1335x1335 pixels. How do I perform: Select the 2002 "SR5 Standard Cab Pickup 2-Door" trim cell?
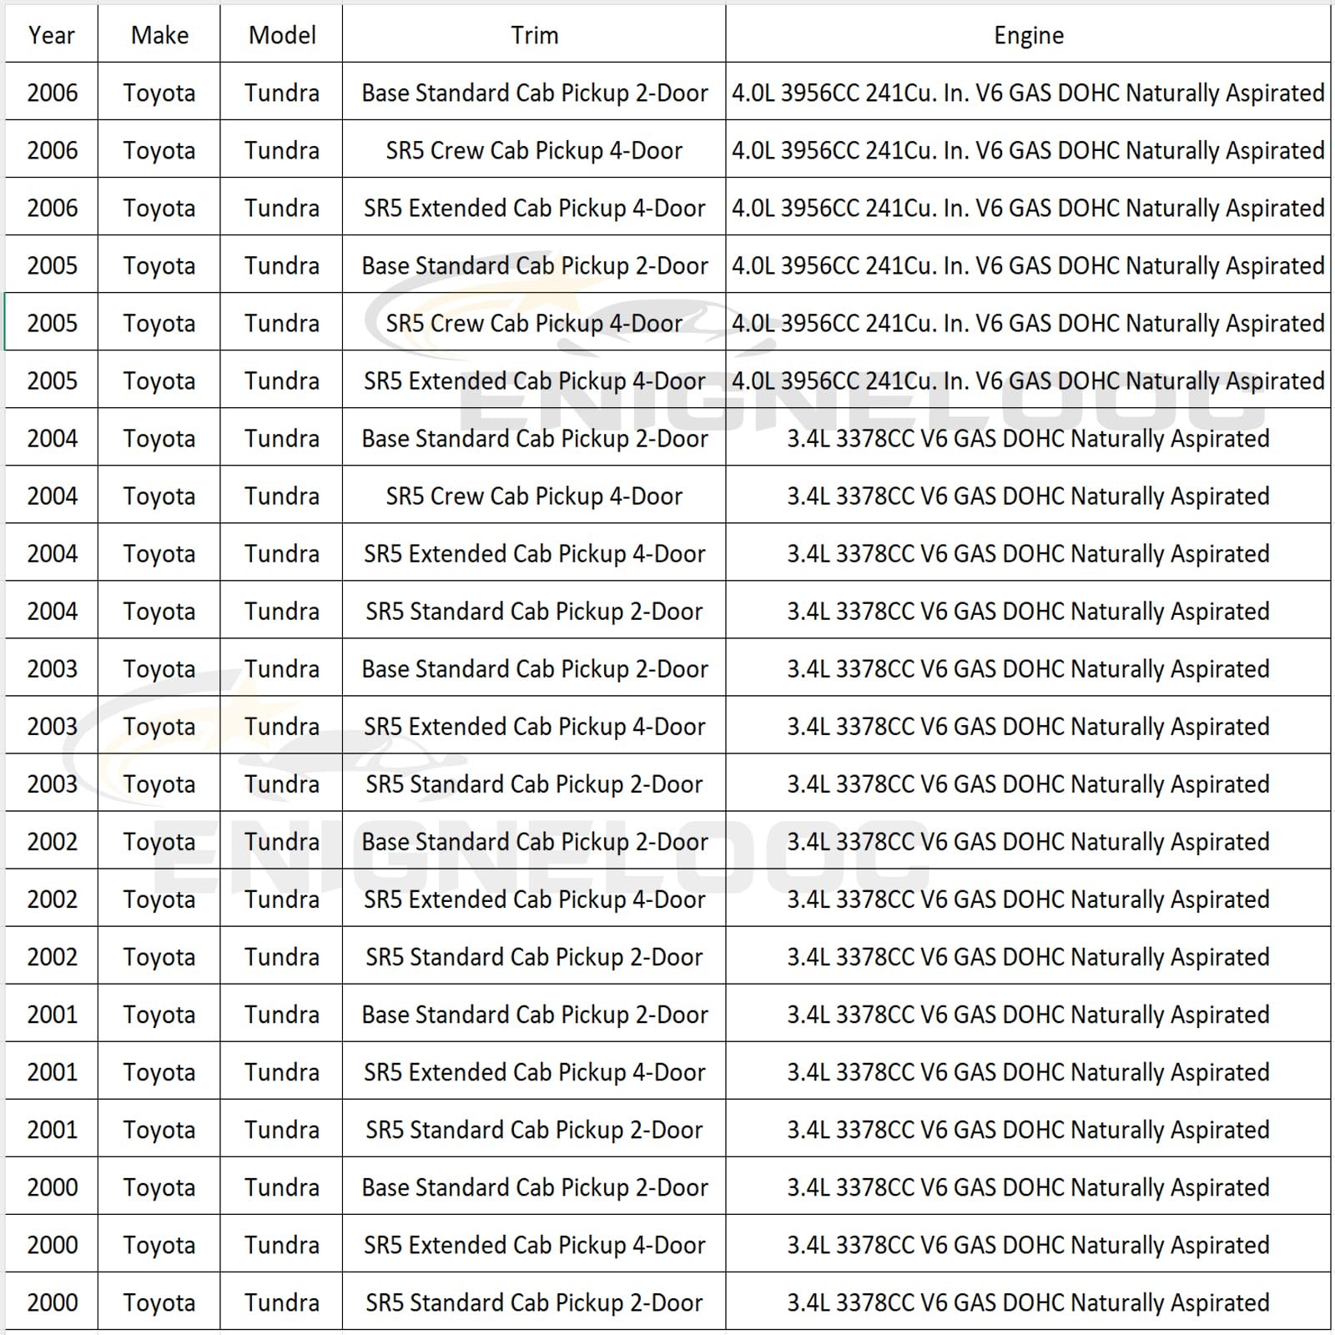[535, 955]
